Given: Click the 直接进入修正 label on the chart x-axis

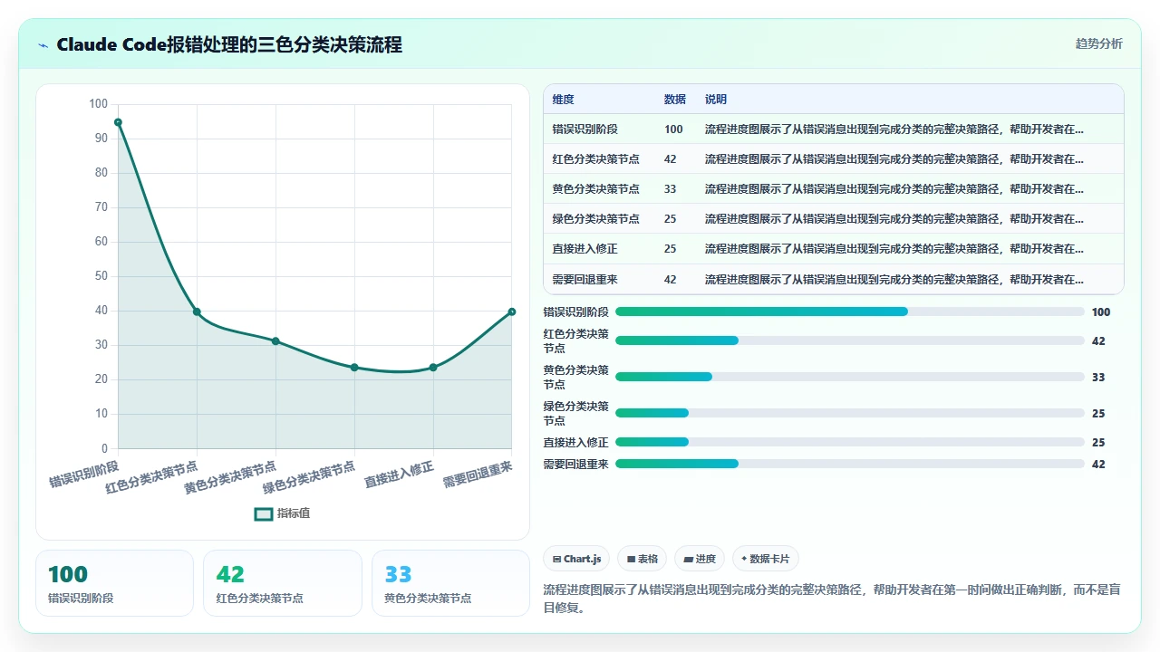Looking at the screenshot, I should (x=400, y=475).
